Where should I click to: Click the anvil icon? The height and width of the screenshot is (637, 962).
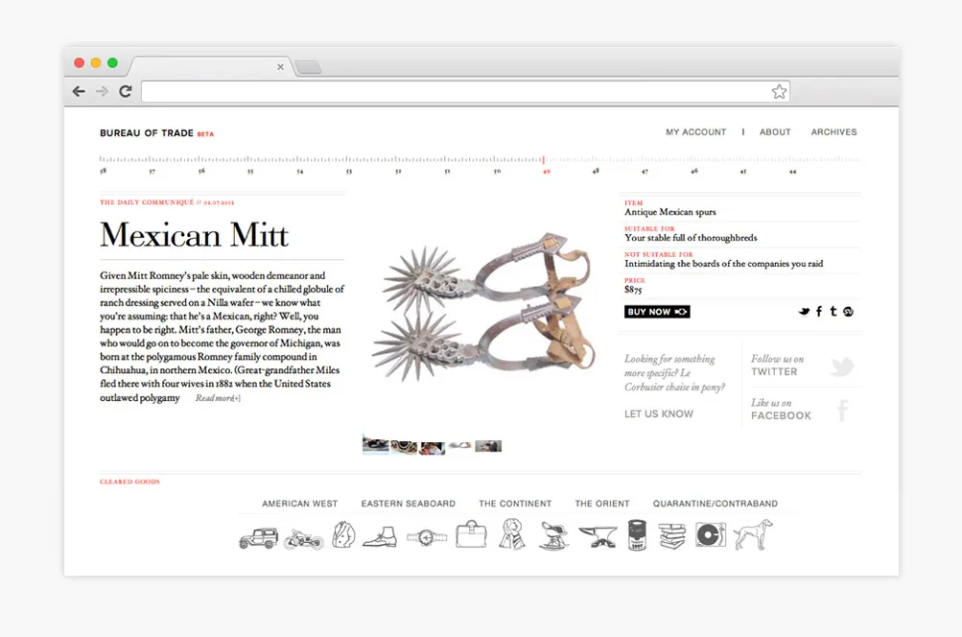(598, 536)
